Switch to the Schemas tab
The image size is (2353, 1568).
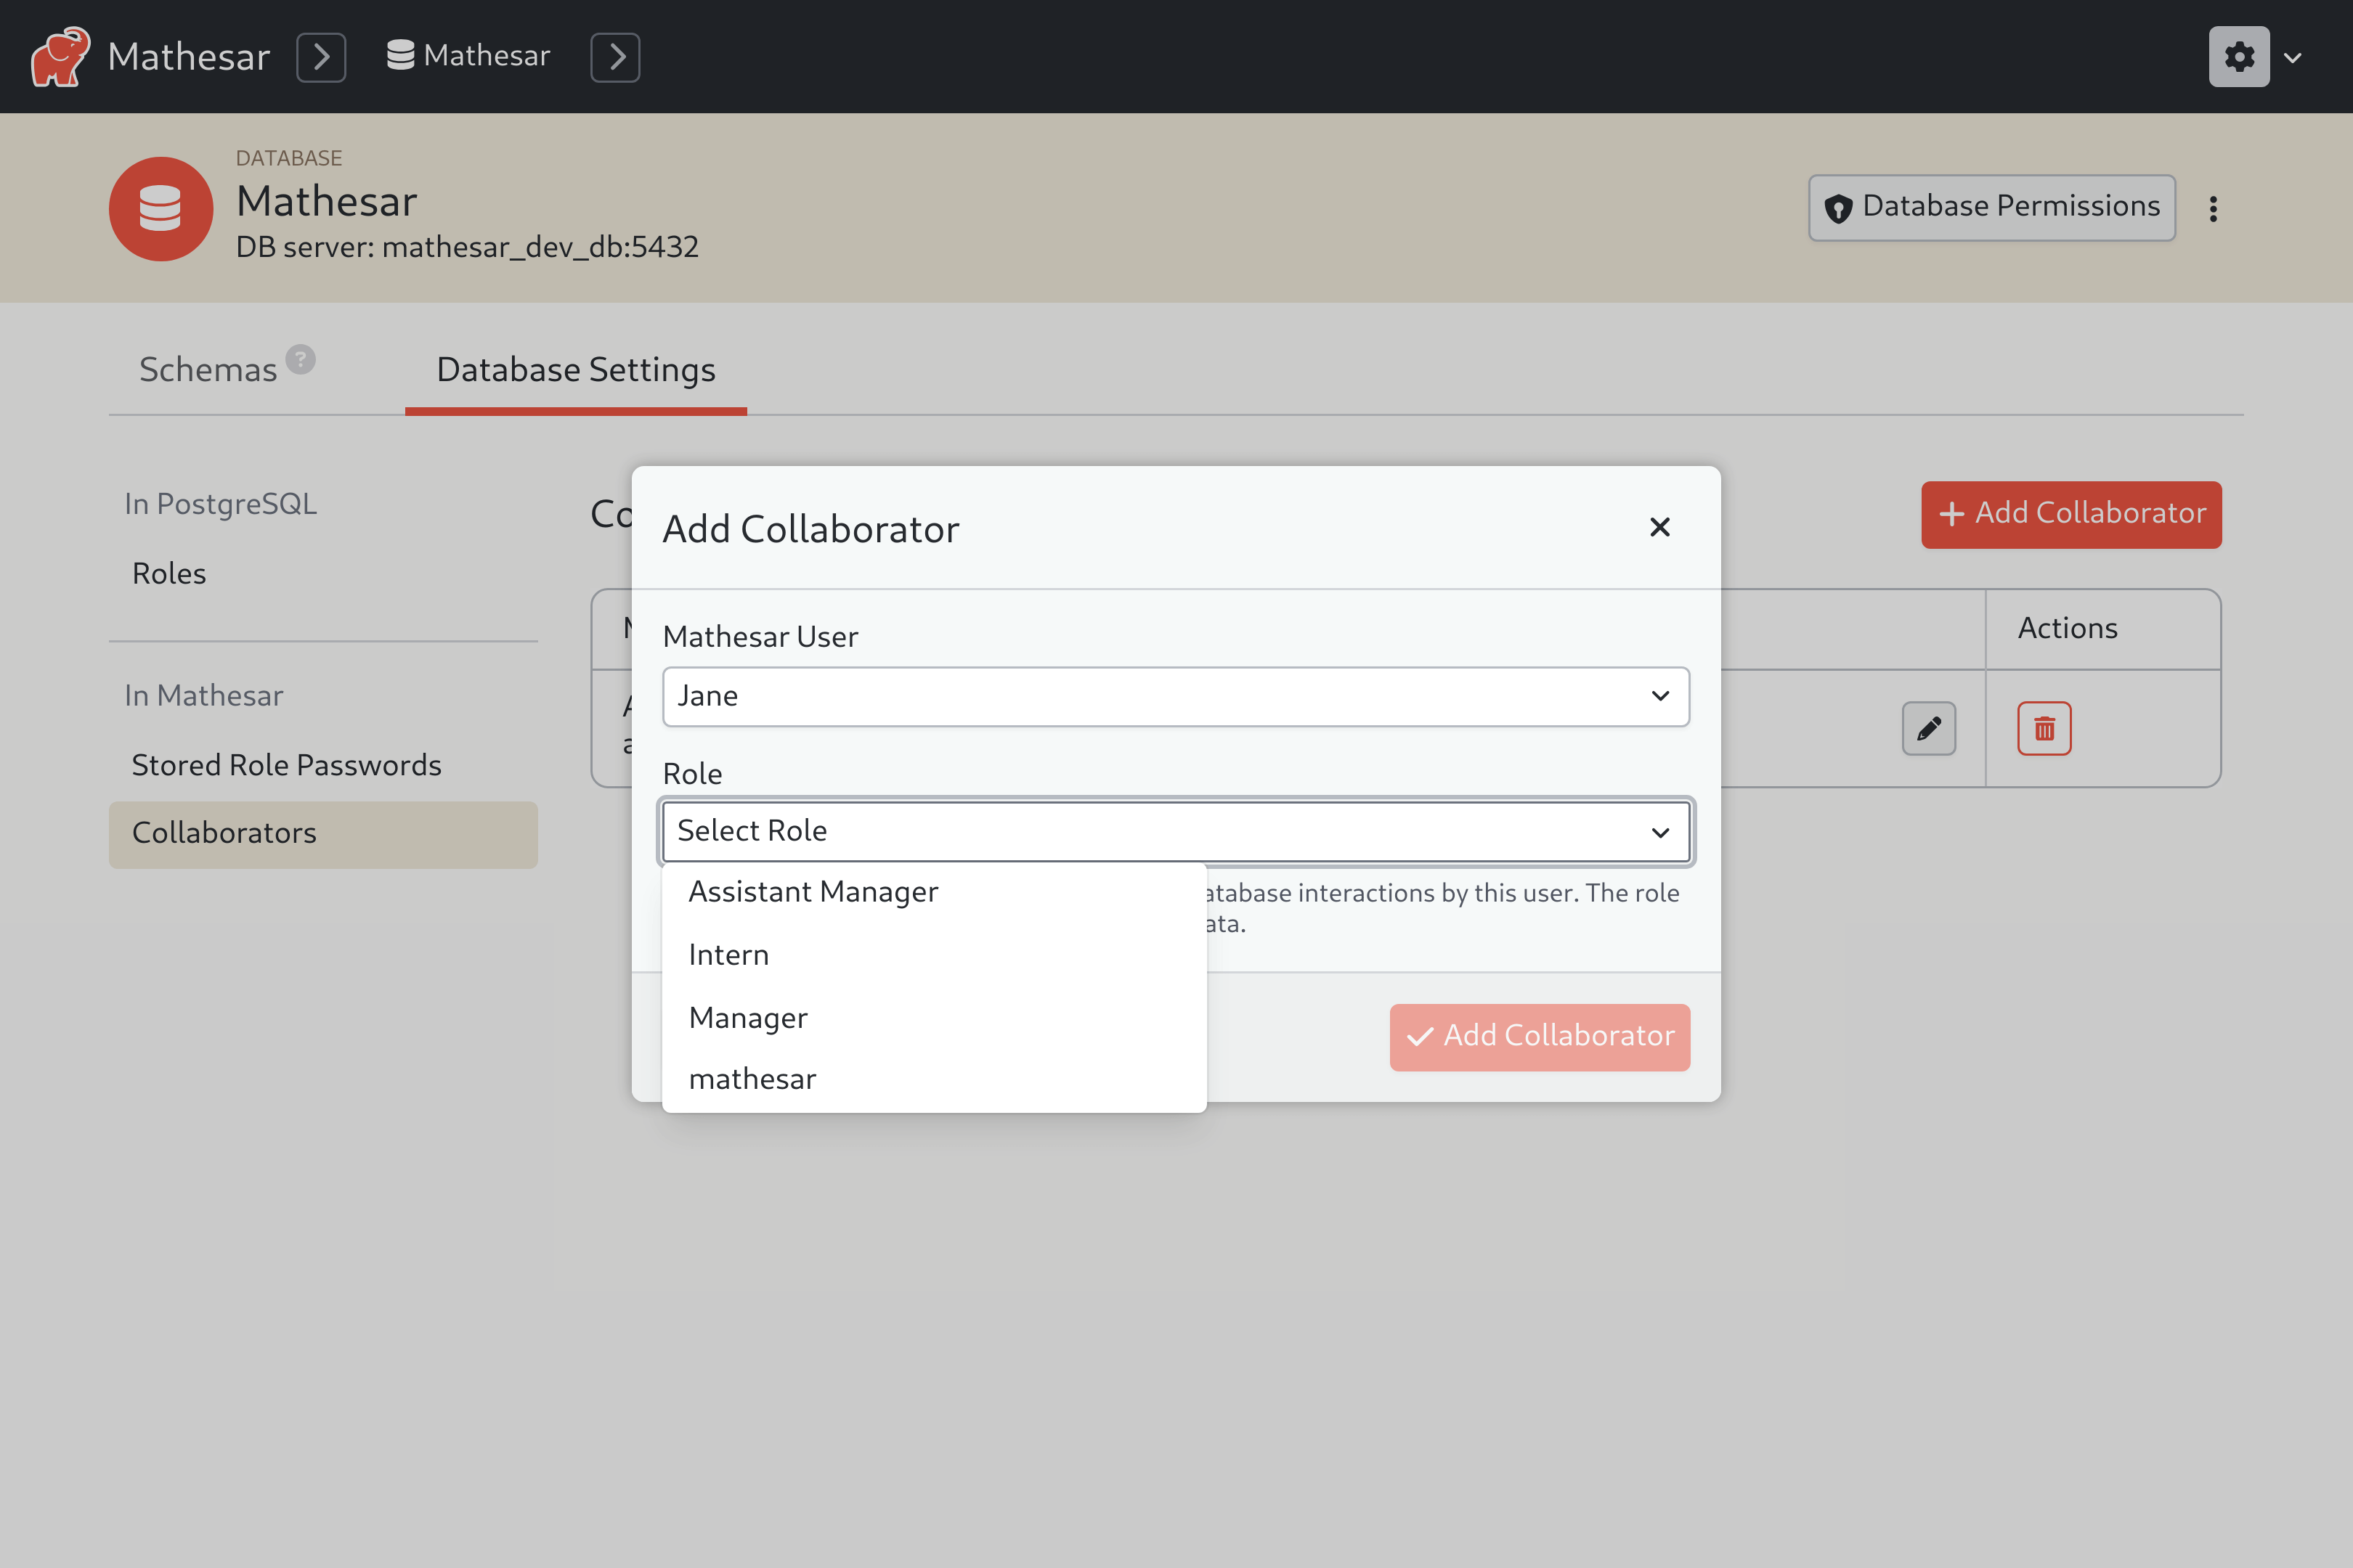[x=207, y=369]
